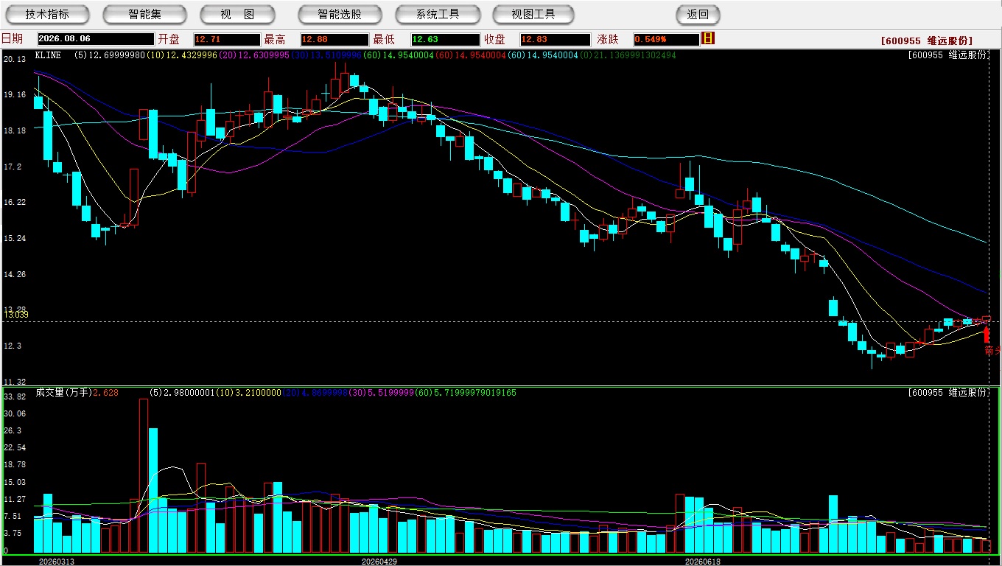Click the KLINE indicator label
This screenshot has width=1002, height=566.
[x=48, y=55]
